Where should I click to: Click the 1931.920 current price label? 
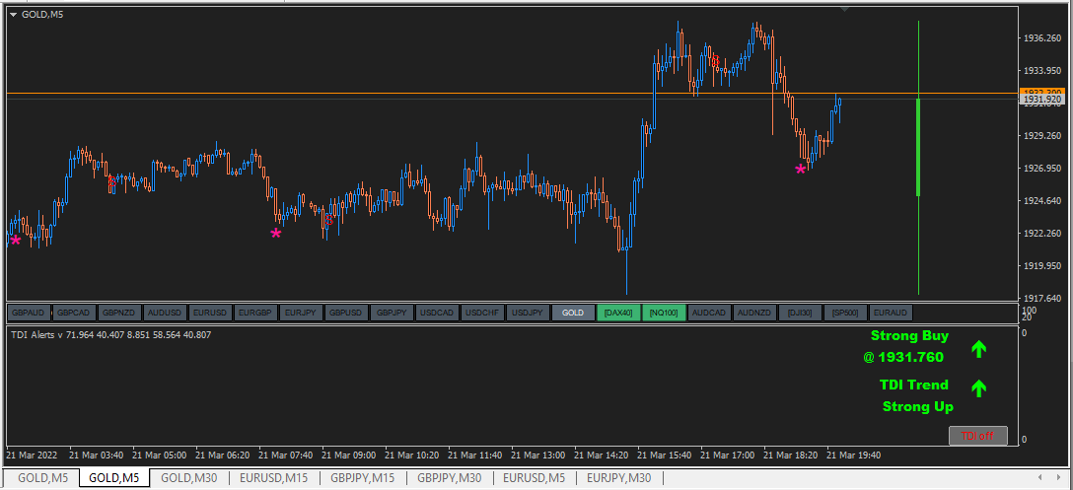(x=1040, y=100)
